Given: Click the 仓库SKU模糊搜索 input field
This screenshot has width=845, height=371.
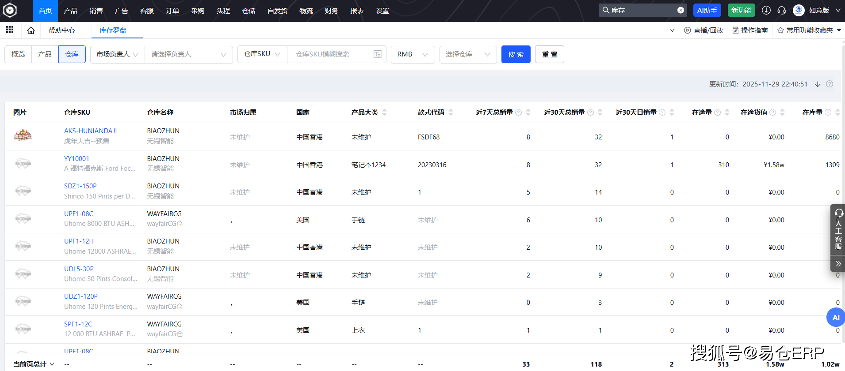Looking at the screenshot, I should 327,54.
